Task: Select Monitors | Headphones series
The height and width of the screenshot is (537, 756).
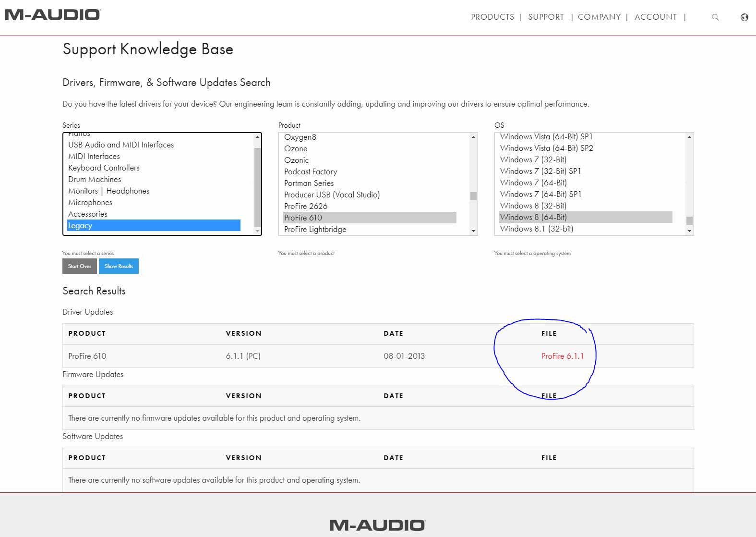Action: coord(154,191)
